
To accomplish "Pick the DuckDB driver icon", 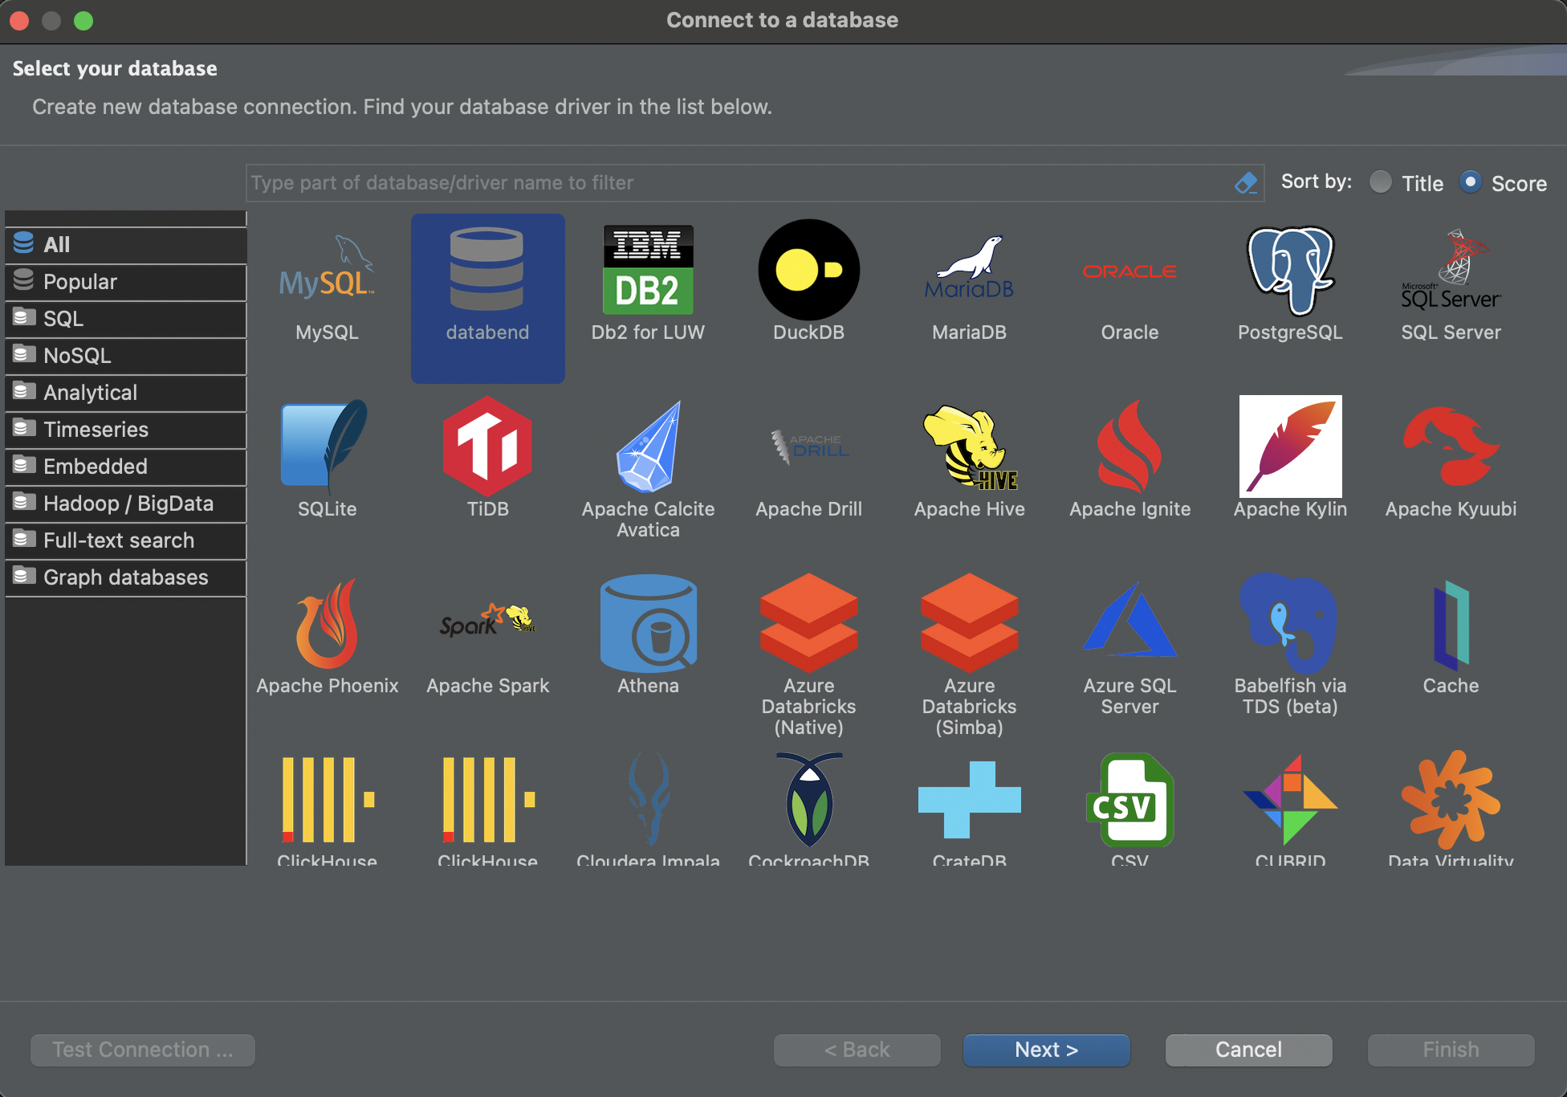I will (808, 271).
